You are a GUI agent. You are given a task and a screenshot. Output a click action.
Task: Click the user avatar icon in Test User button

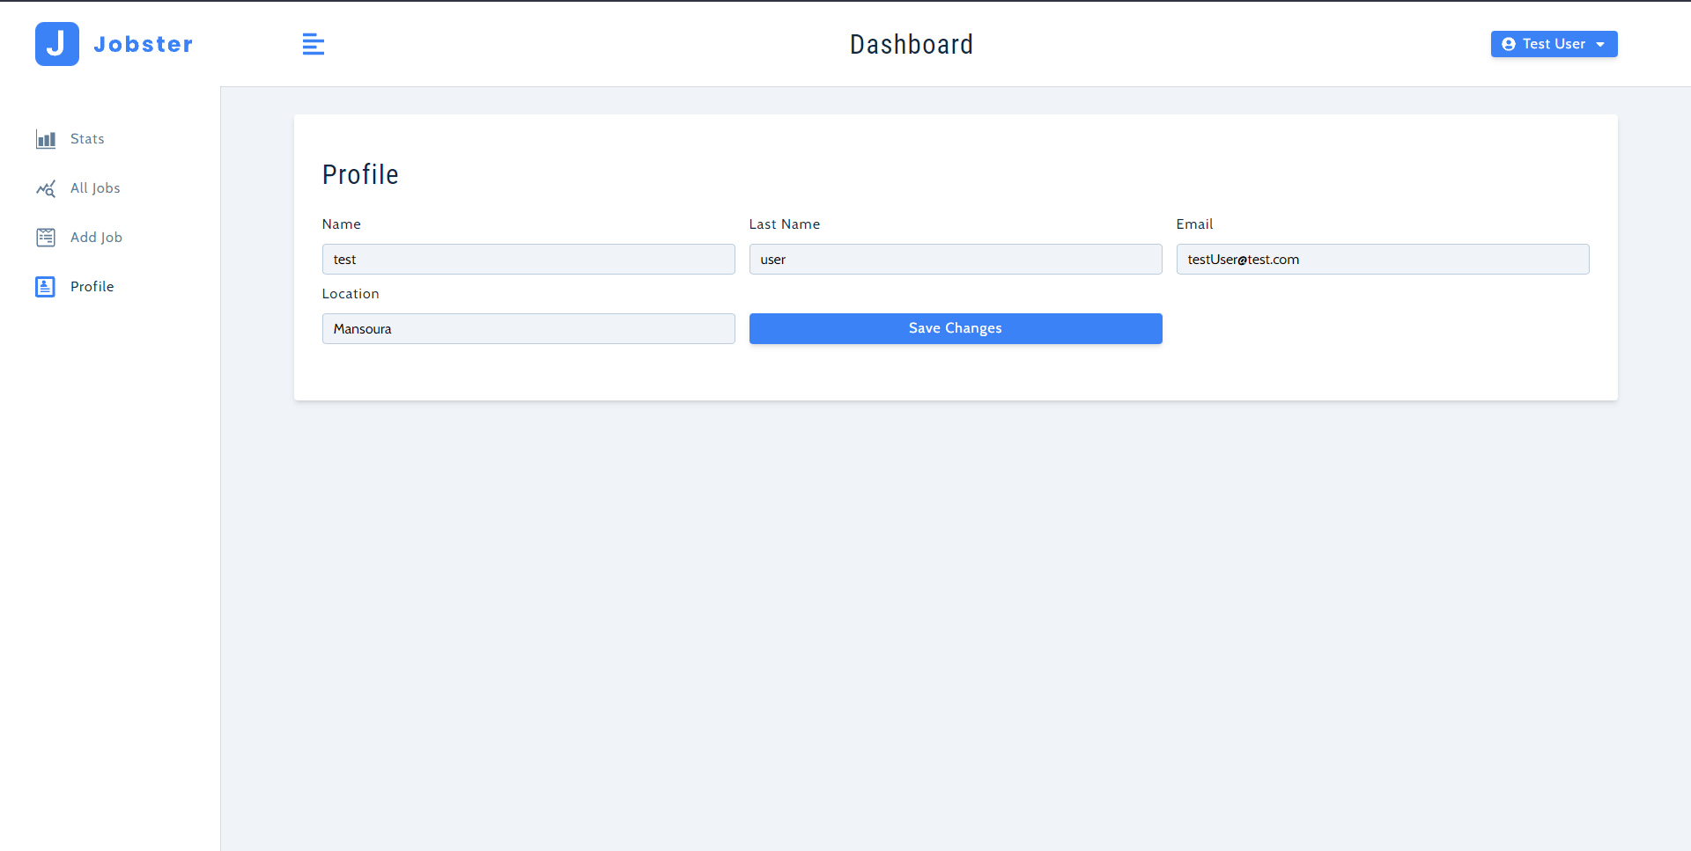1509,44
